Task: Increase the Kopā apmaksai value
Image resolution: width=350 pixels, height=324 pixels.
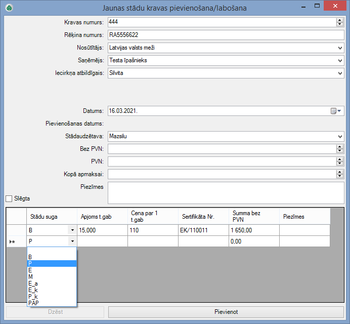Action: pos(339,172)
